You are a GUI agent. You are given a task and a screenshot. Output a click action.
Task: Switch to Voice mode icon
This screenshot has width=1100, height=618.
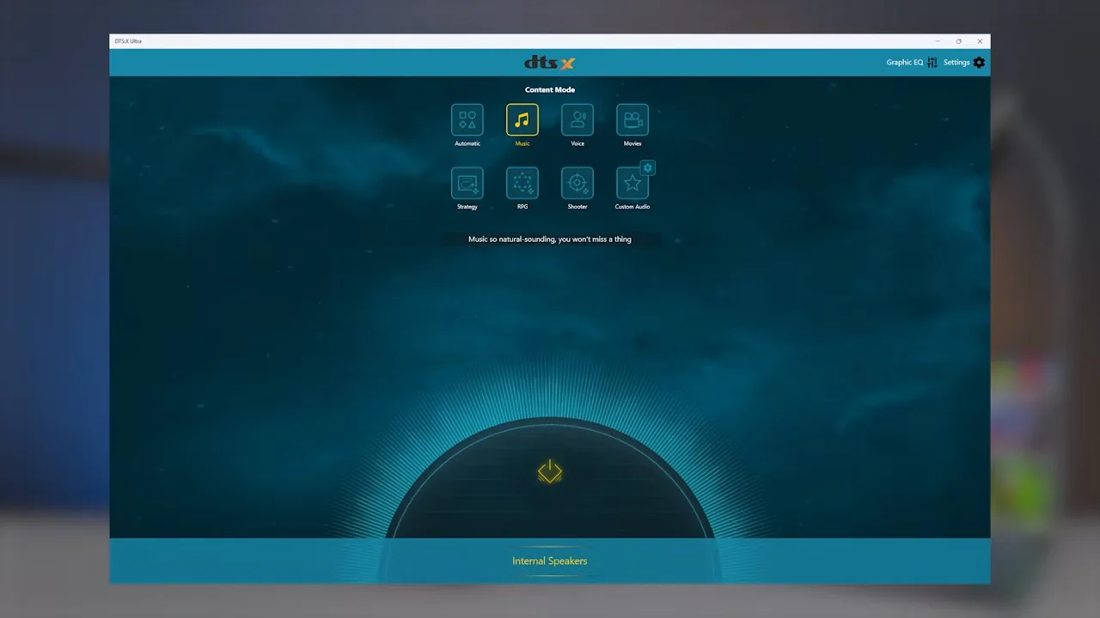point(577,120)
